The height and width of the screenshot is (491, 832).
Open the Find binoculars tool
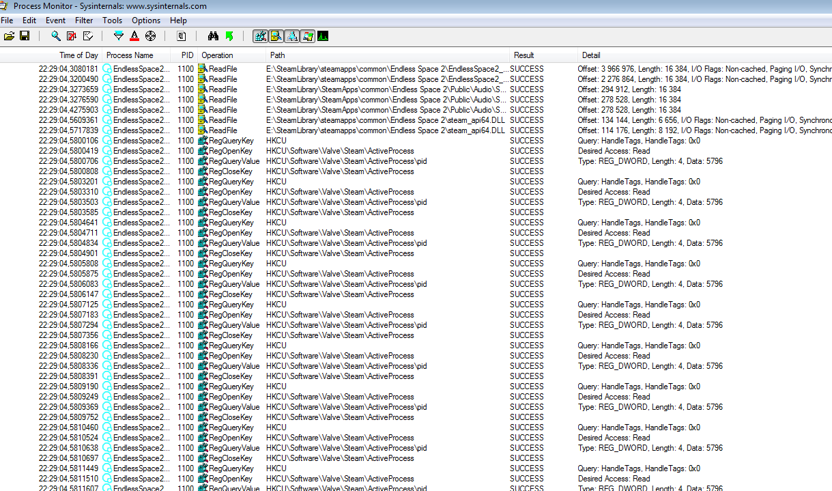pos(214,36)
